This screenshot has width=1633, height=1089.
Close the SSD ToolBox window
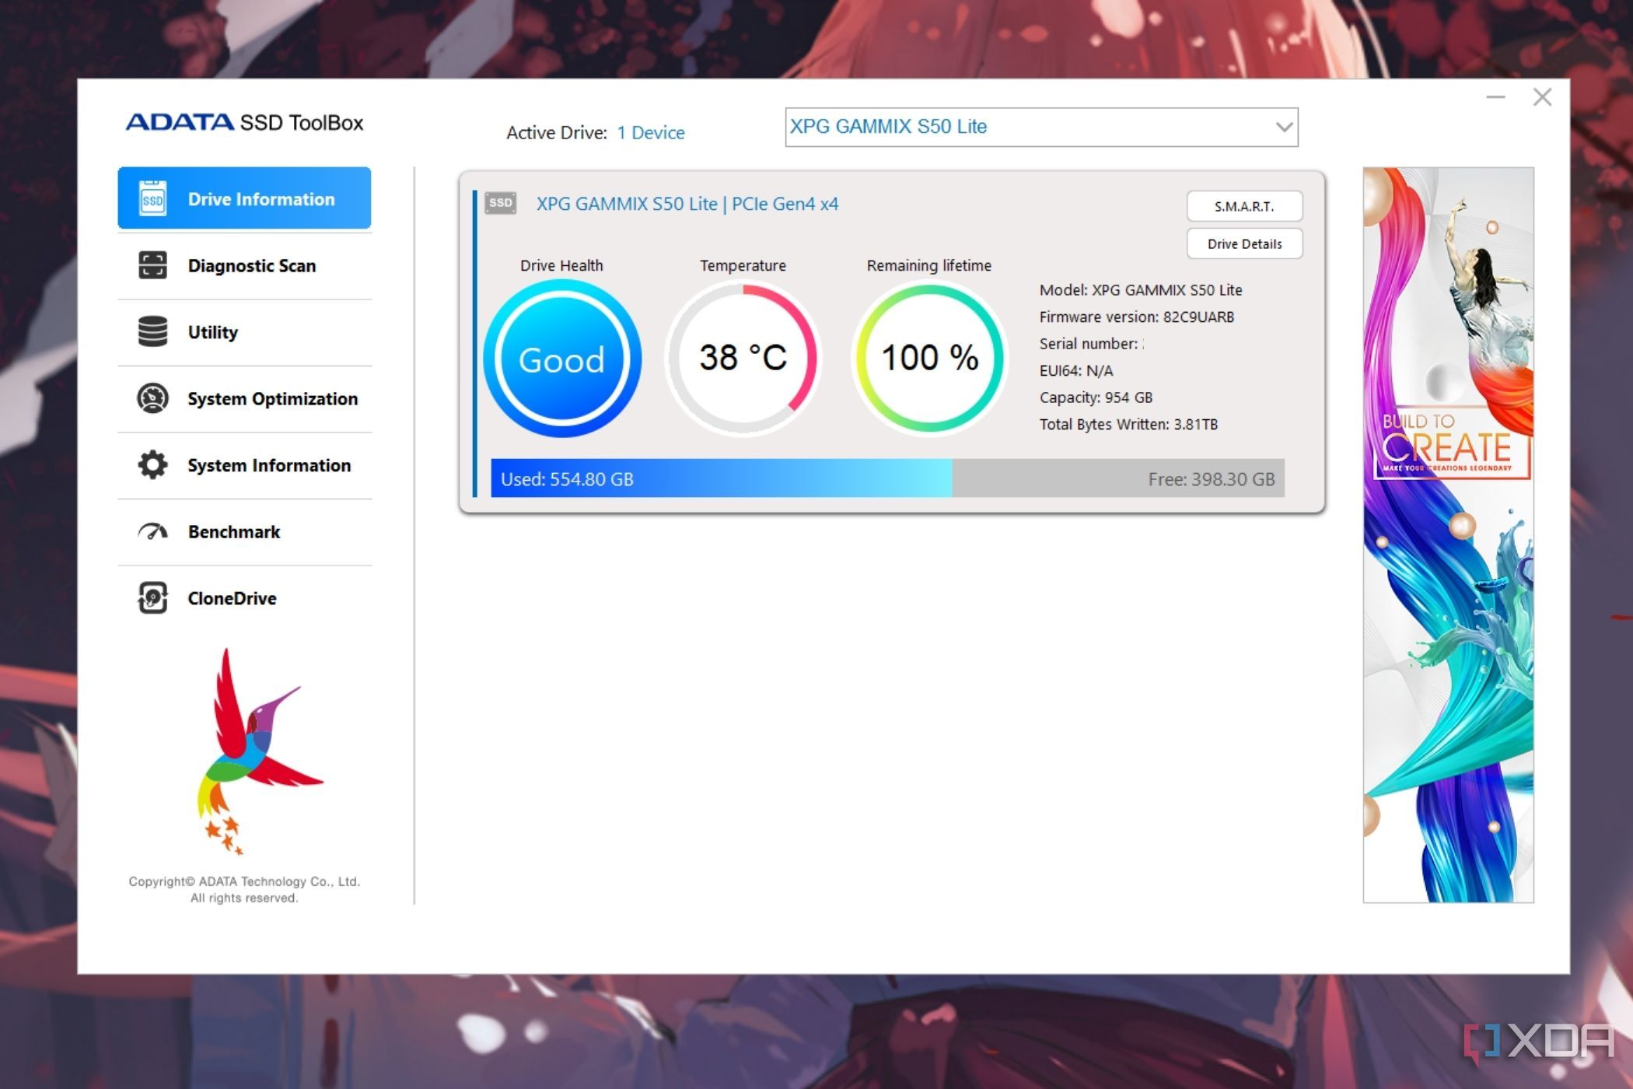[x=1542, y=97]
